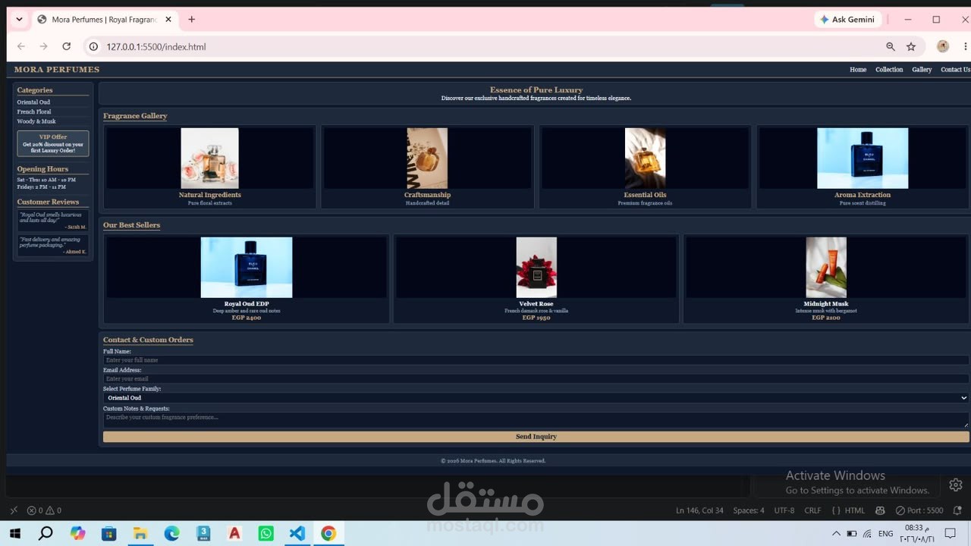Image resolution: width=971 pixels, height=546 pixels.
Task: Bookmark this page with the star icon
Action: coord(911,46)
